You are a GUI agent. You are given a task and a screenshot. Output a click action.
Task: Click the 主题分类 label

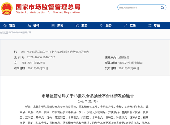click(111, 57)
